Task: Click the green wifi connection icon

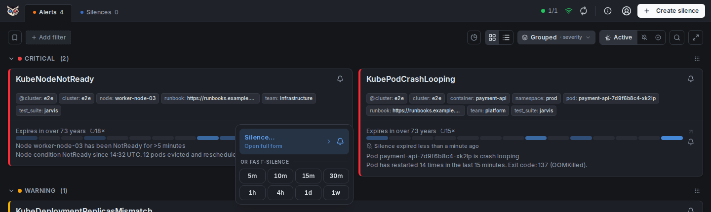Action: pyautogui.click(x=569, y=11)
